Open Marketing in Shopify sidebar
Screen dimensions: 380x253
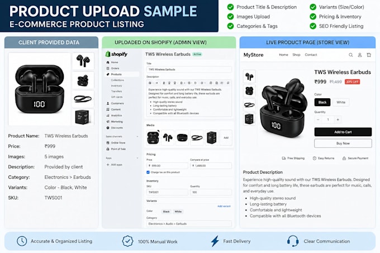[115, 122]
